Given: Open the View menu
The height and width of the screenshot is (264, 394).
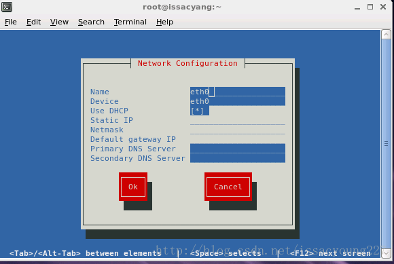Looking at the screenshot, I should pos(59,22).
